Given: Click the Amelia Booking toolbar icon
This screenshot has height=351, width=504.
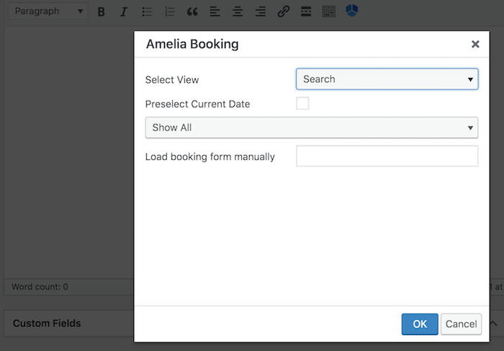Looking at the screenshot, I should (x=351, y=10).
